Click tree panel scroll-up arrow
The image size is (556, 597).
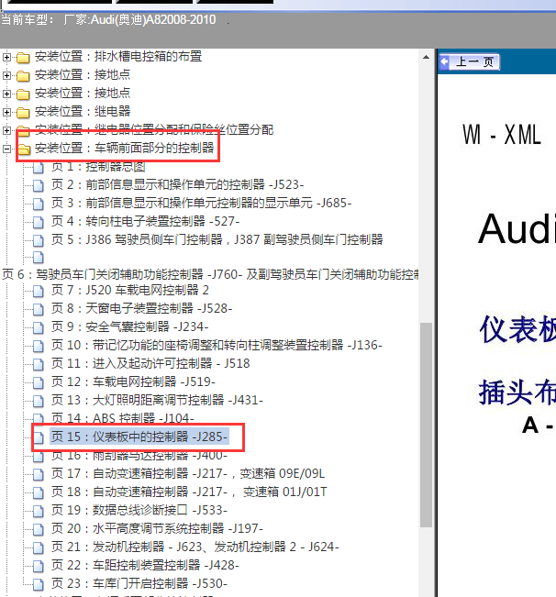pyautogui.click(x=426, y=57)
